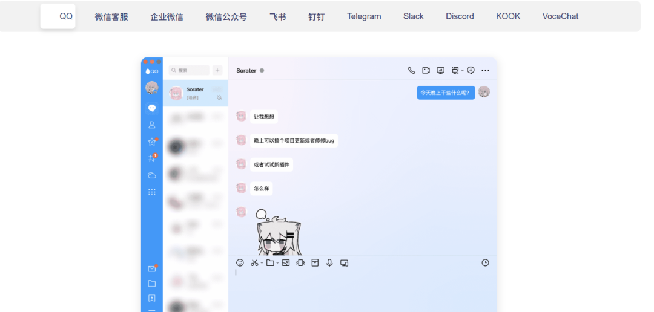The width and height of the screenshot is (654, 312).
Task: Click the message bubble 今天晚上干些什么呢?
Action: (x=446, y=93)
